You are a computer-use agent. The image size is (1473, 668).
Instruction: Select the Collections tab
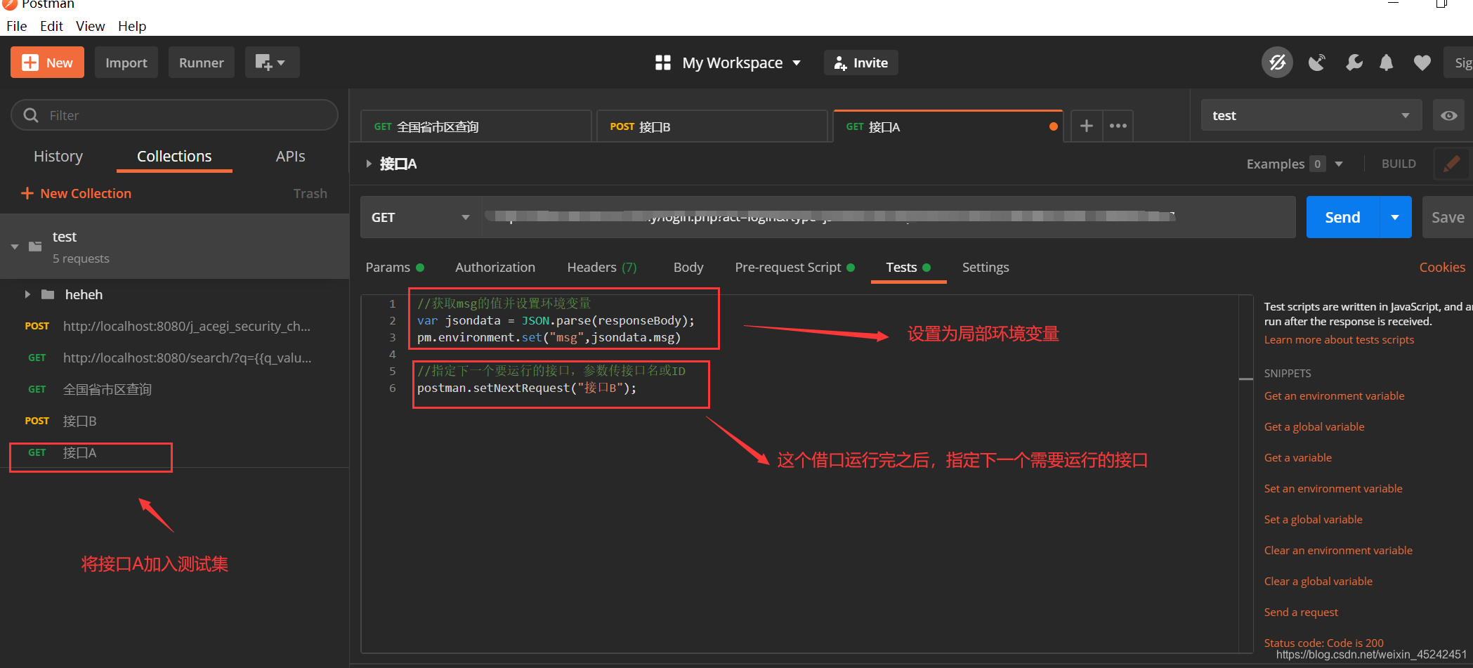tap(174, 156)
